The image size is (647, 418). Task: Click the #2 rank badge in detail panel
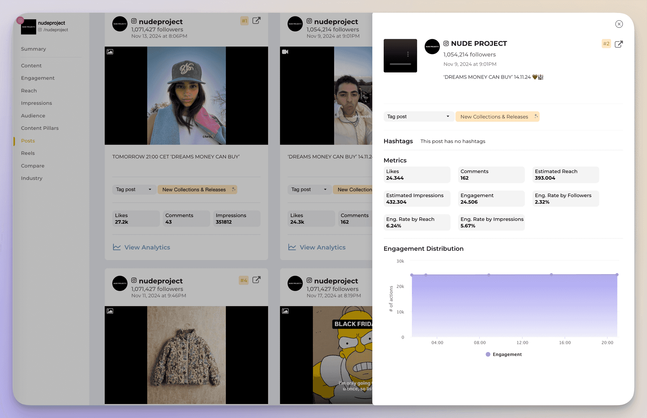click(606, 44)
